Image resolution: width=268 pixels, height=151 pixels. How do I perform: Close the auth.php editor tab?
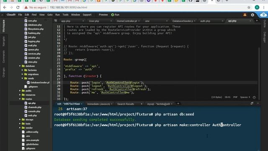222,21
